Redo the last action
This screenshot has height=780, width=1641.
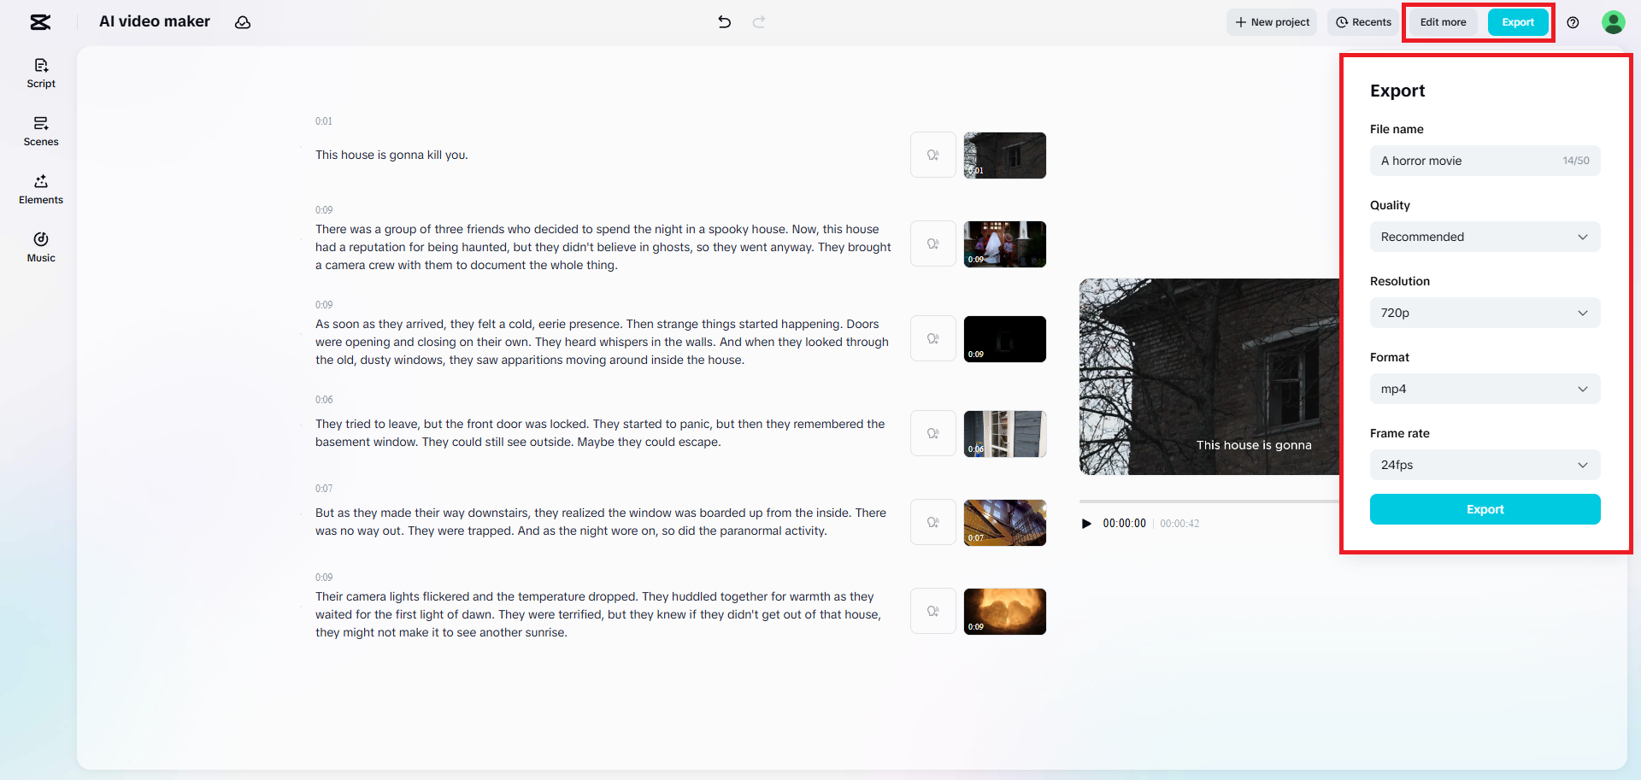tap(758, 22)
